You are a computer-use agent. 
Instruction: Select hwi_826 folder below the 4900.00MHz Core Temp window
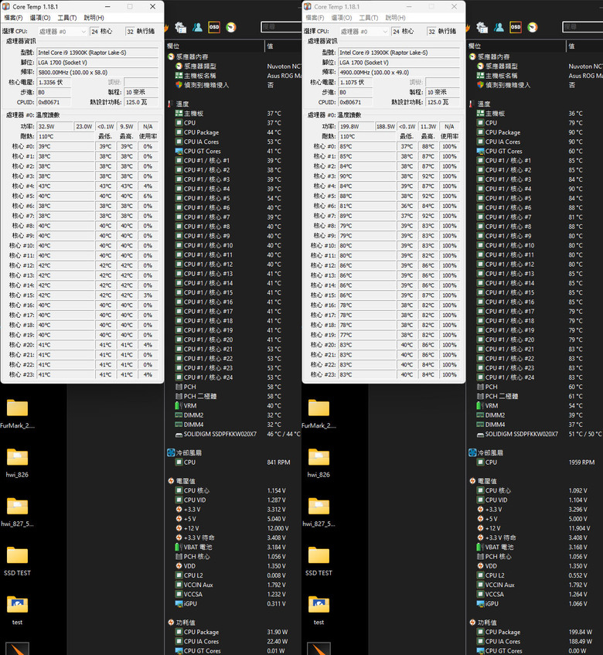coord(319,463)
